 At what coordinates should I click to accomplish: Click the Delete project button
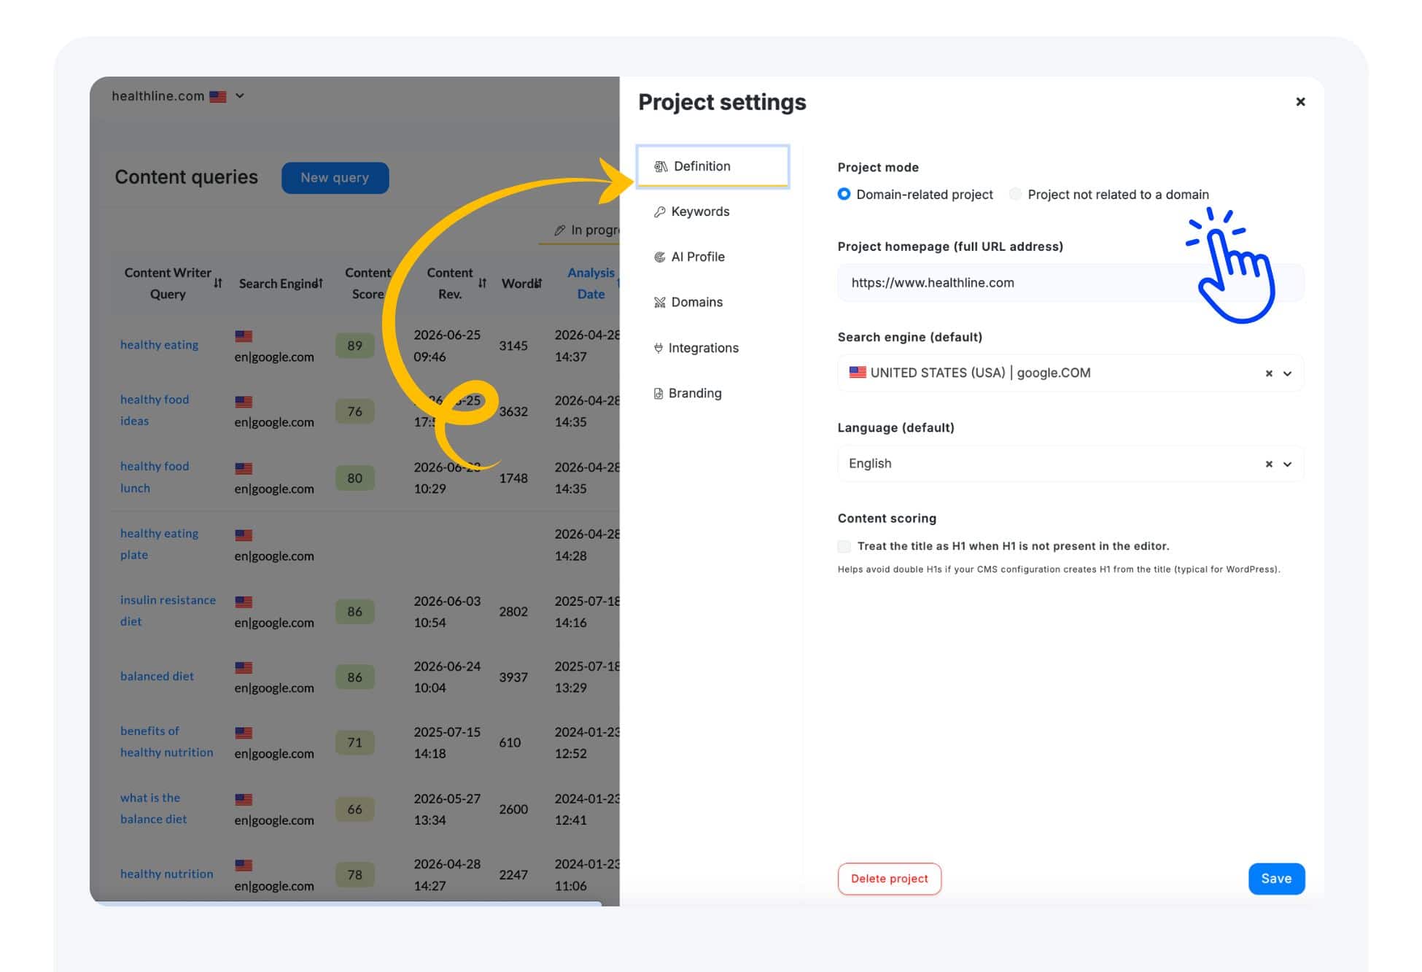(889, 879)
